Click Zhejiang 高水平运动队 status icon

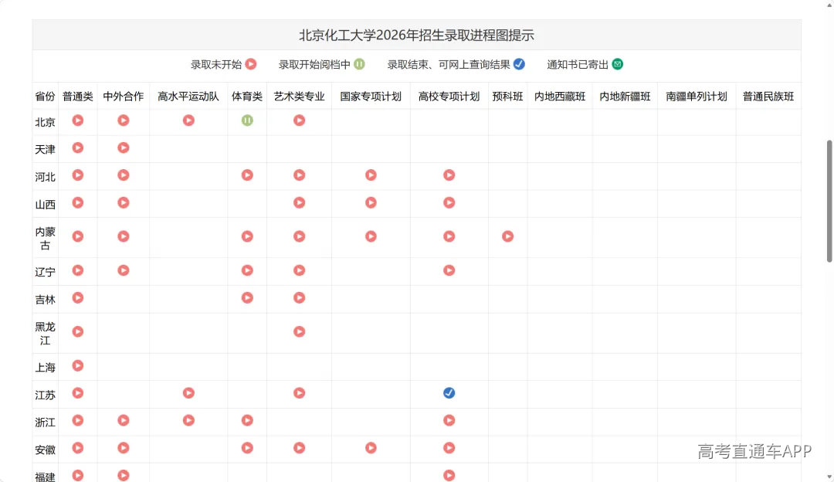click(x=188, y=420)
